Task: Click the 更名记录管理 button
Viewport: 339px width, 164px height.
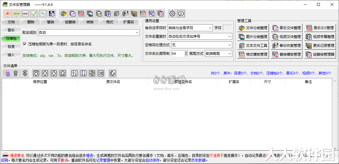Action: (320, 46)
